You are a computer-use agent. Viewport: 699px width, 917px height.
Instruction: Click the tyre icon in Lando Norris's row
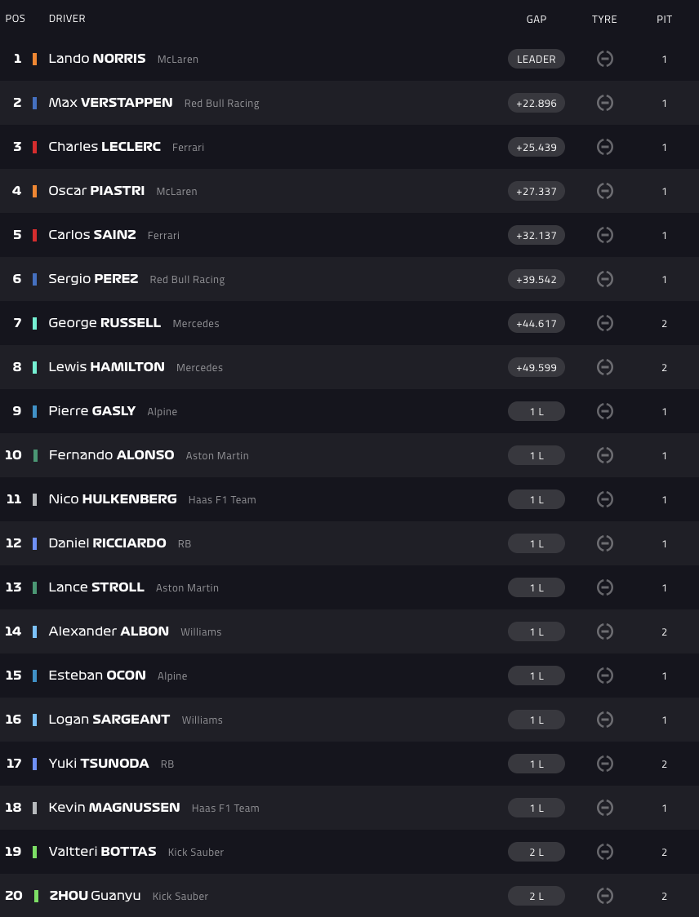605,59
